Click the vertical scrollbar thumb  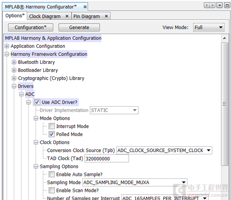(224, 104)
